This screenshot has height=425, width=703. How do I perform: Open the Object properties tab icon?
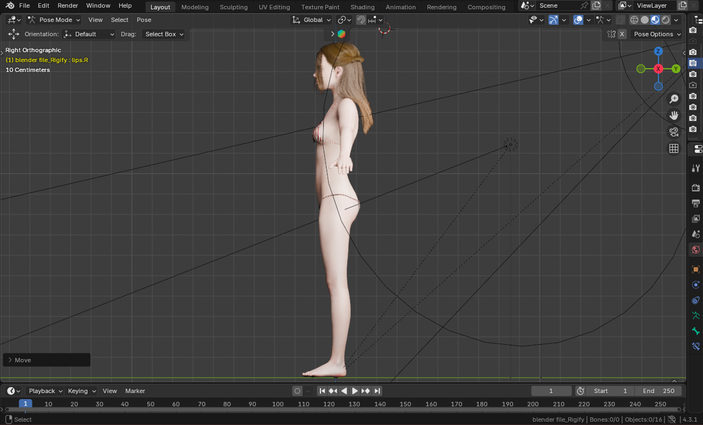tap(696, 269)
